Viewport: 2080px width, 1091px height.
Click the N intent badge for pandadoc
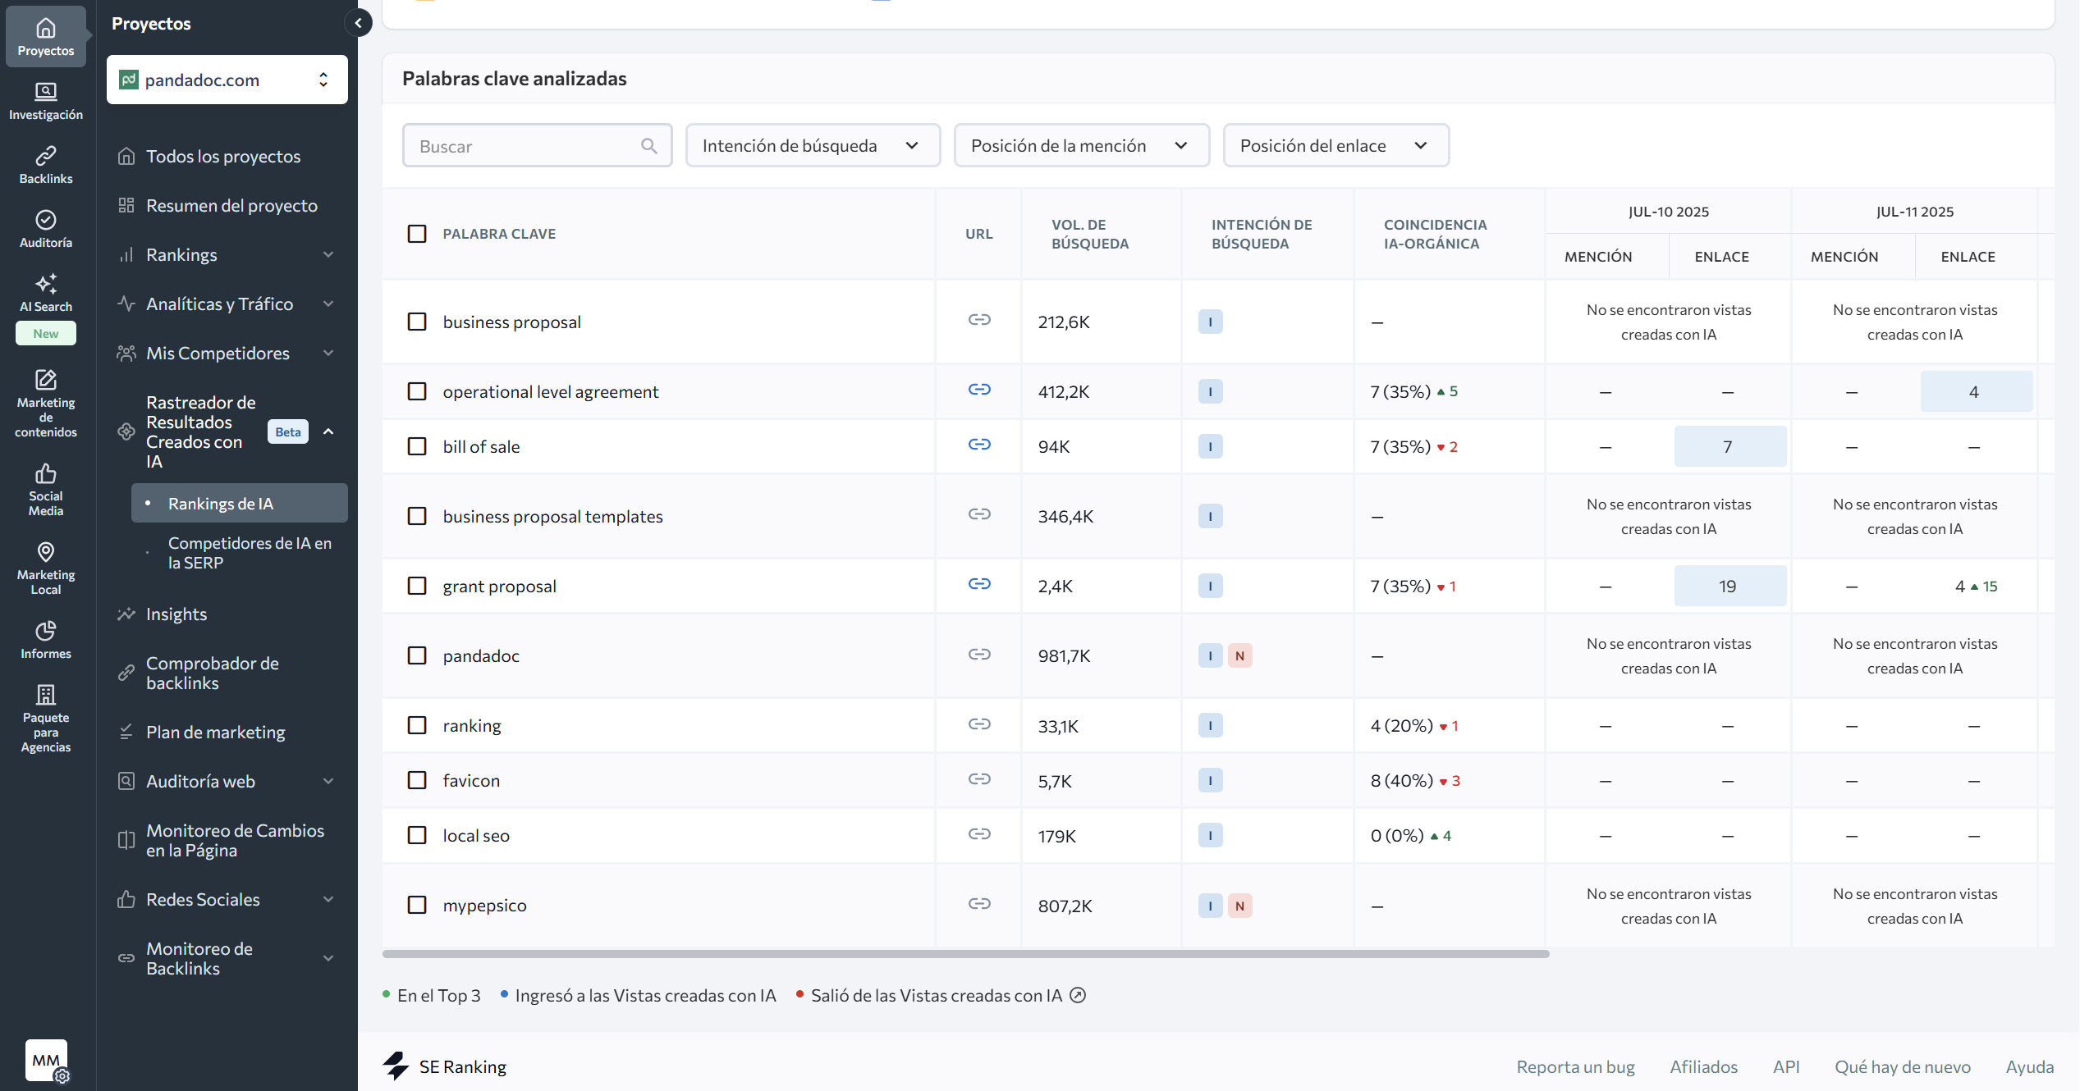pos(1239,655)
